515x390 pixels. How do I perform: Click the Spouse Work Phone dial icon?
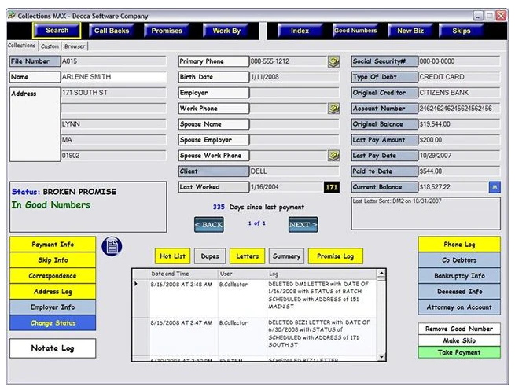[333, 156]
